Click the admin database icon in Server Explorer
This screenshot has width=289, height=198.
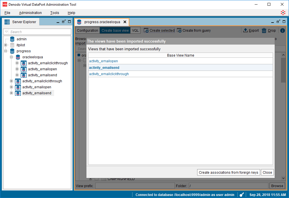point(12,39)
